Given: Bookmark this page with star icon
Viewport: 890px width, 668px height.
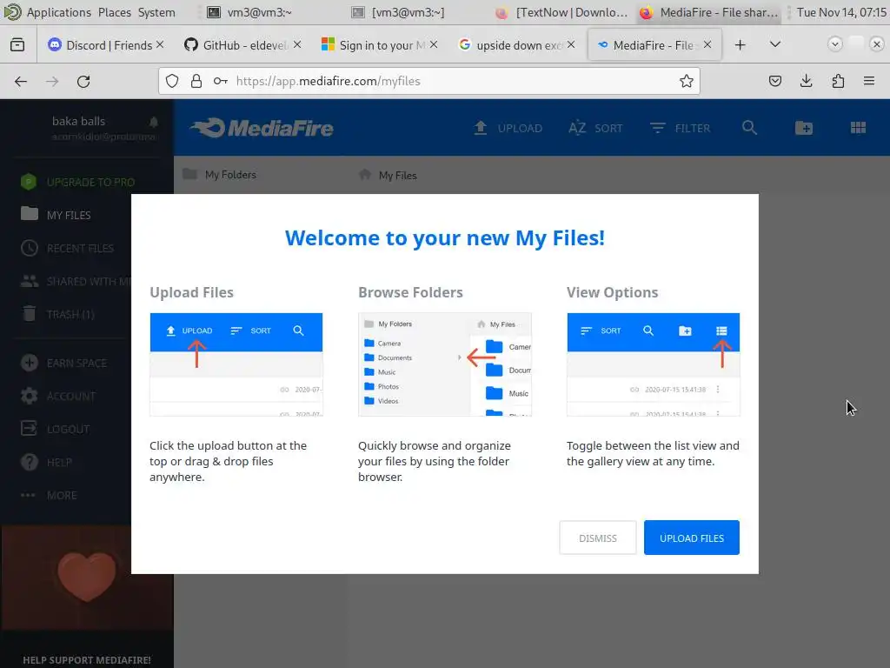Looking at the screenshot, I should (687, 81).
